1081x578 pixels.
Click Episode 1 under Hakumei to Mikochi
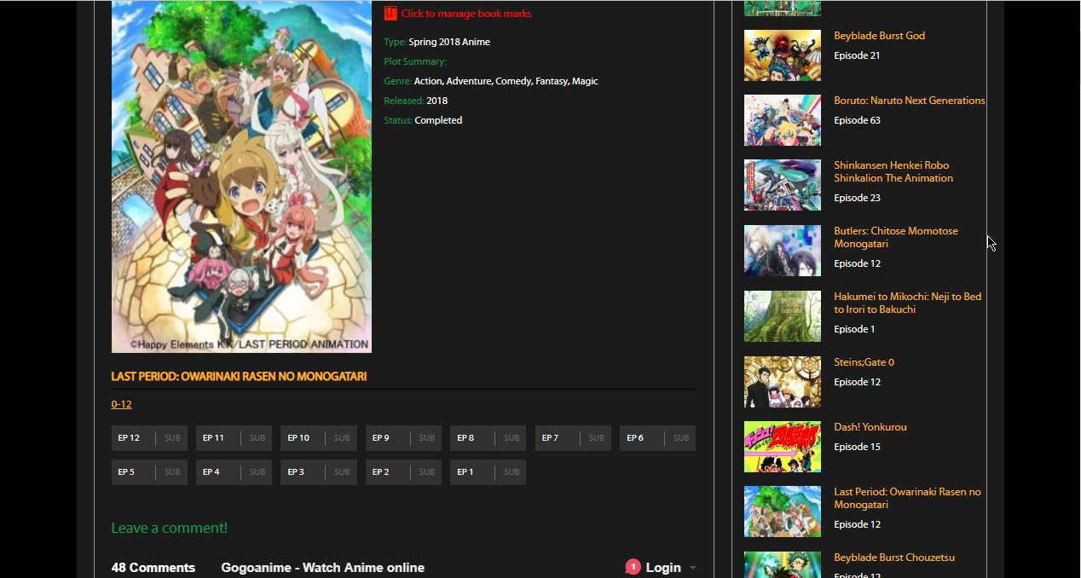854,329
